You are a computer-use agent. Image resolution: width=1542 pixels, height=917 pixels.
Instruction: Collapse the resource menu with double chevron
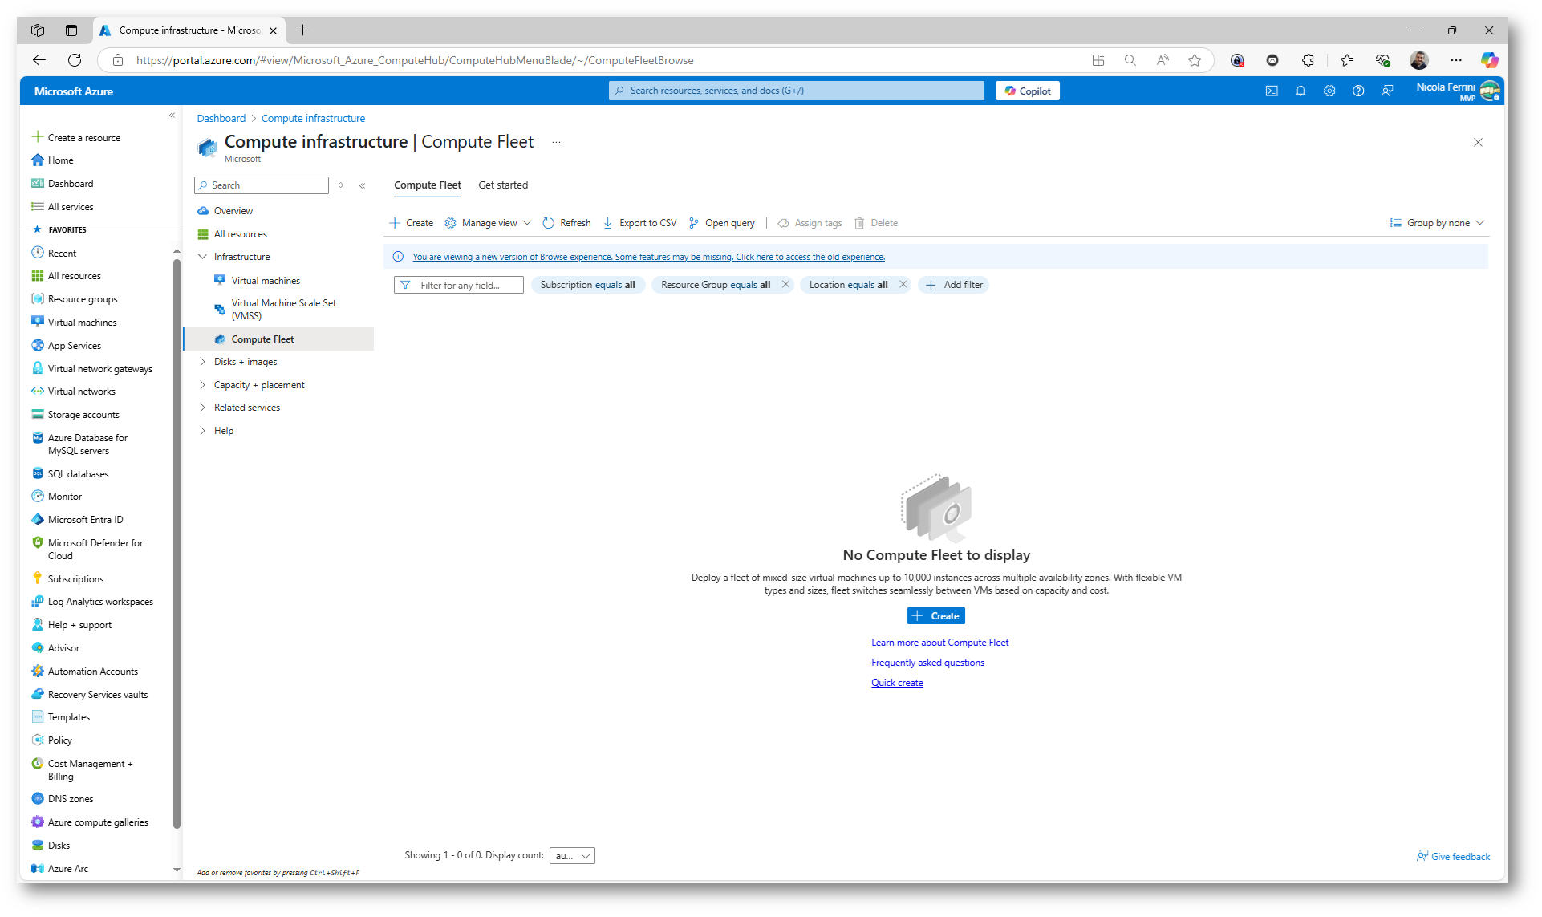pyautogui.click(x=362, y=185)
